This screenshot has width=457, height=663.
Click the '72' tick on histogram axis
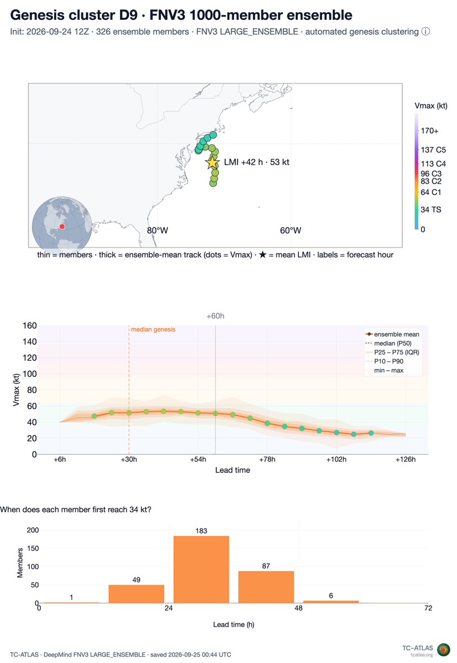428,609
